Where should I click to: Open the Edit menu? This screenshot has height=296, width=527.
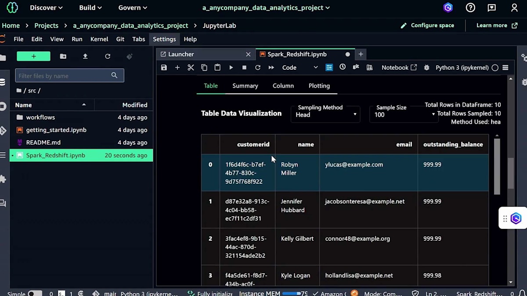[x=37, y=39]
